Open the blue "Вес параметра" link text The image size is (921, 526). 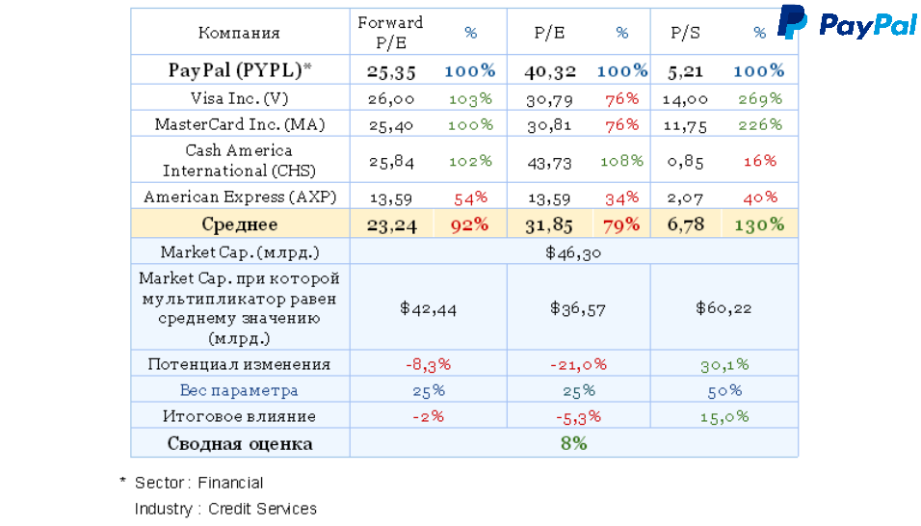(239, 390)
